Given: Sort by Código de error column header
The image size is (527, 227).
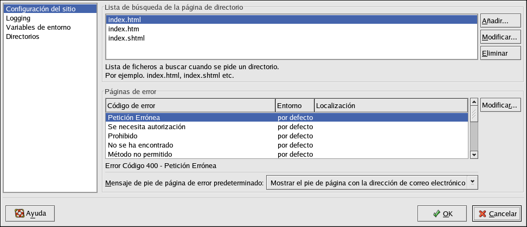Looking at the screenshot, I should point(190,105).
